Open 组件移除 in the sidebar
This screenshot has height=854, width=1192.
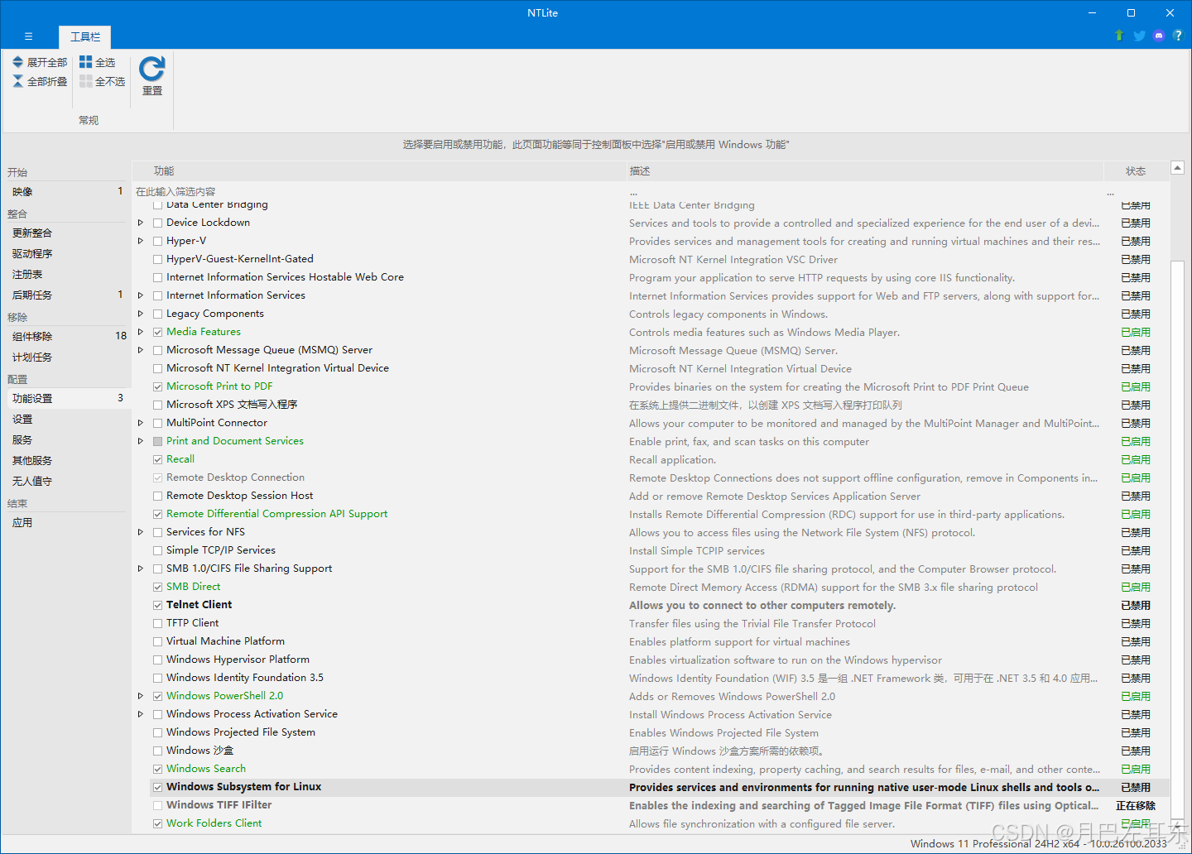(66, 336)
